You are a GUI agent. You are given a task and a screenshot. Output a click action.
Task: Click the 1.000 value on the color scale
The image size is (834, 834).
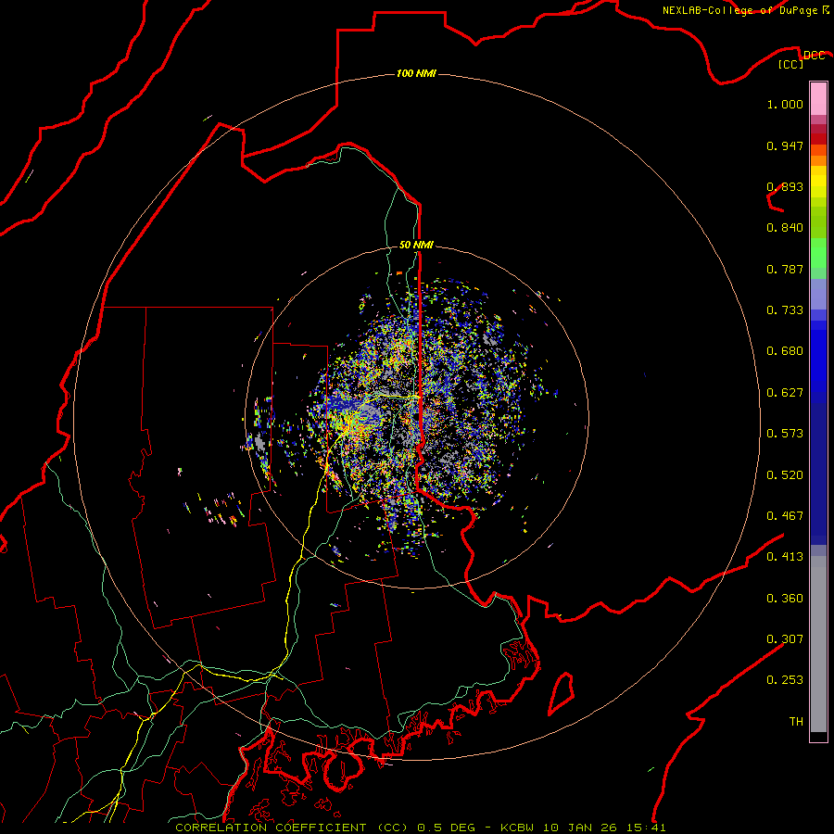tap(785, 104)
